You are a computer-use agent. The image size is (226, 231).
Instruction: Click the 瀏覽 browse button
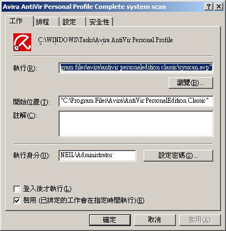coord(191,83)
